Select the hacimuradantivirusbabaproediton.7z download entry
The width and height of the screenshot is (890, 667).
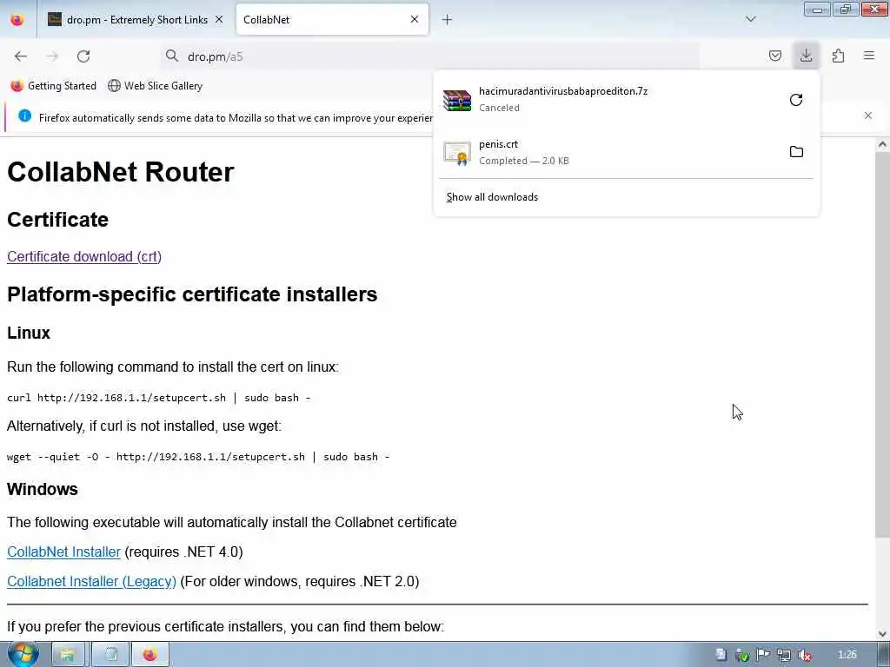point(627,100)
